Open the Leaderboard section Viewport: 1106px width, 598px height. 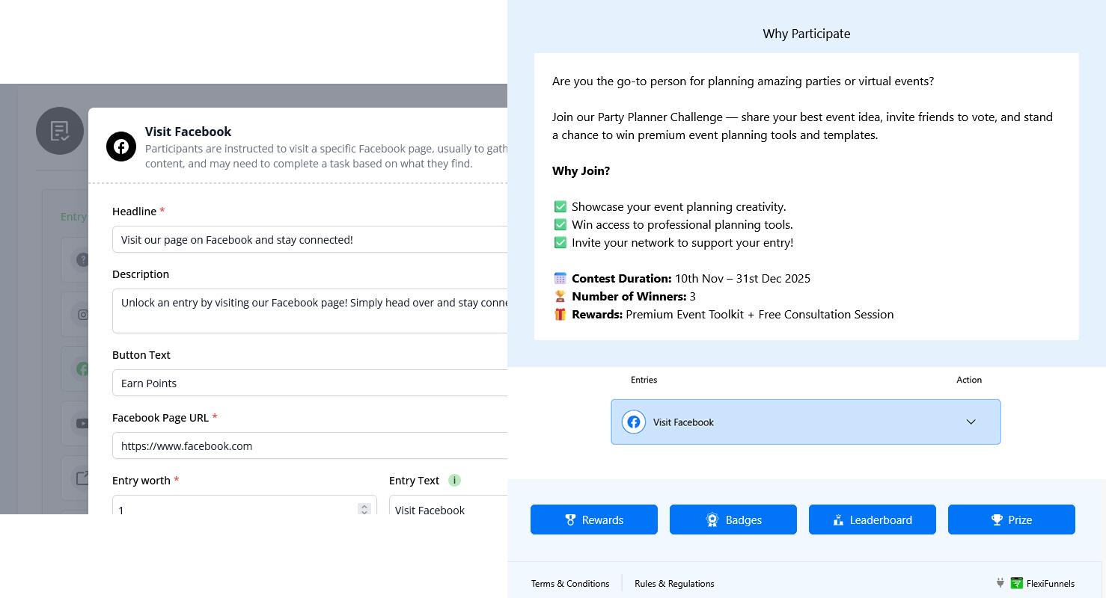tap(873, 520)
